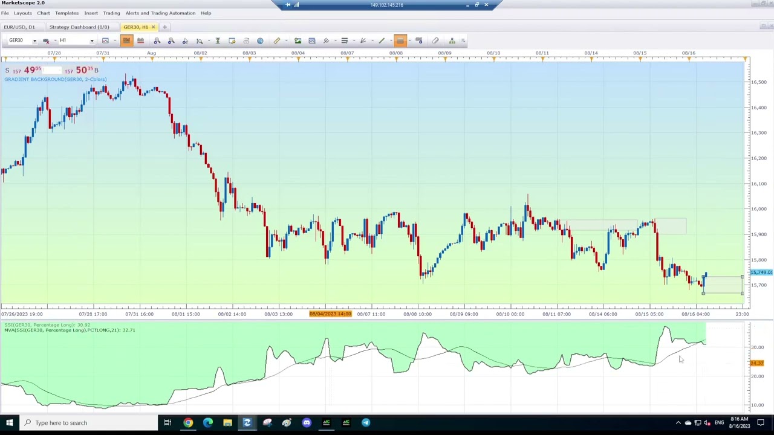Open Alerts and Trading Automation menu
This screenshot has height=435, width=774.
[x=160, y=13]
